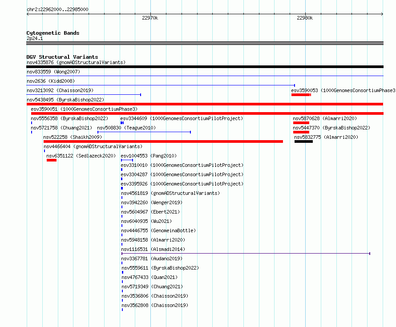Image resolution: width=396 pixels, height=327 pixels.
Task: Click nsv6351122 (Sedlazeck2020) label
Action: 81,156
